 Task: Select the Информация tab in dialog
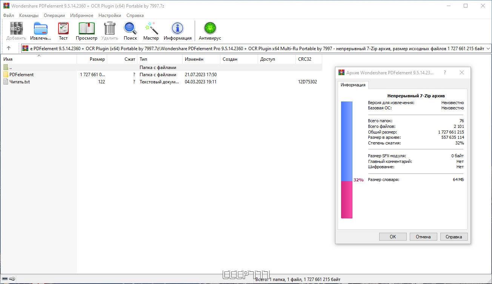(353, 85)
